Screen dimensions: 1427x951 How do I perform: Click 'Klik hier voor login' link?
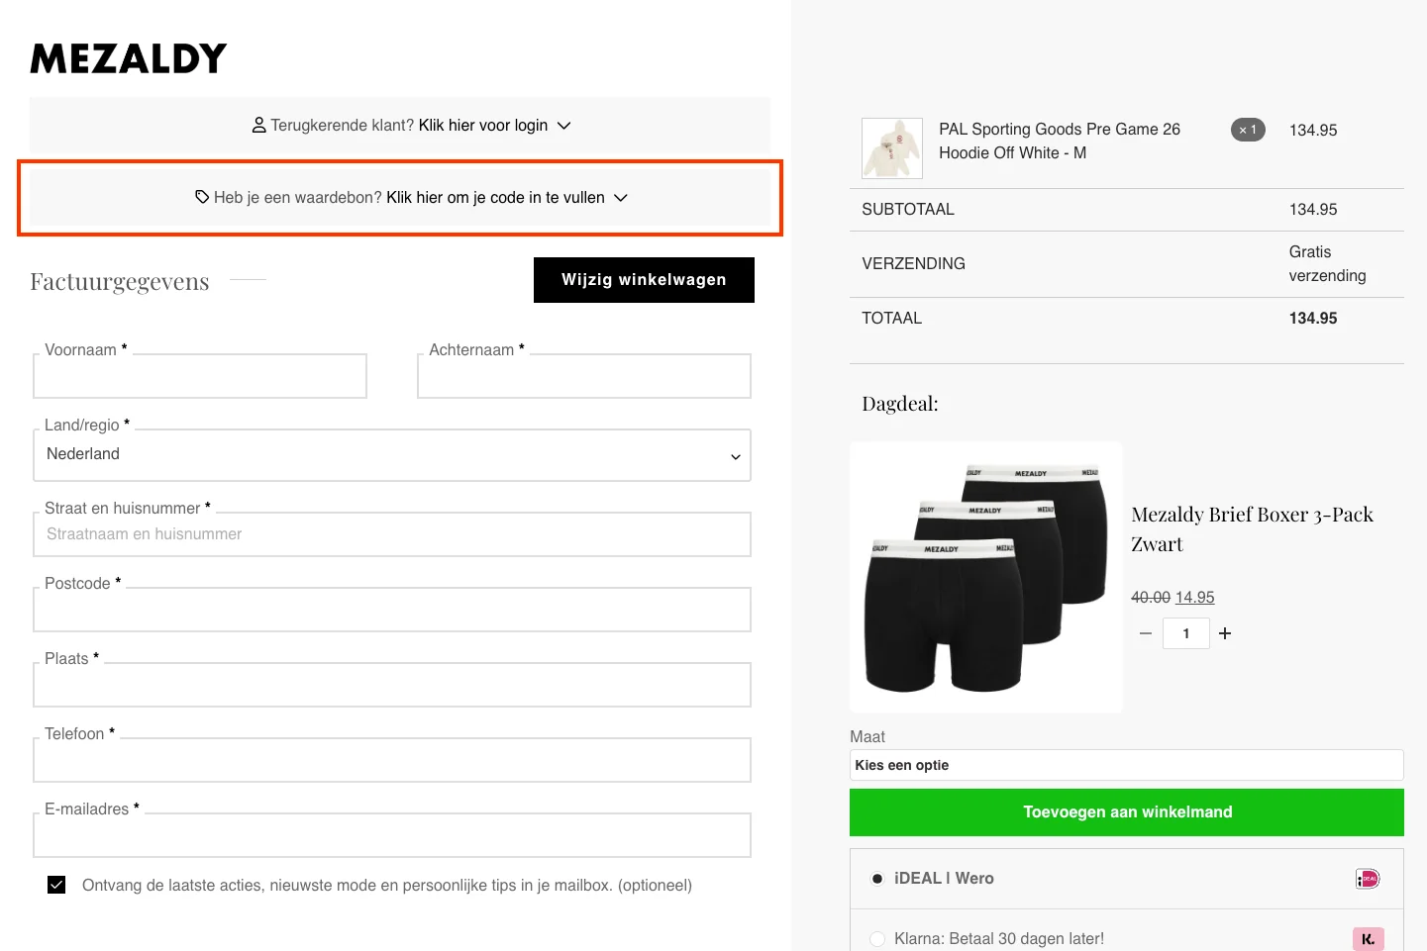coord(483,125)
